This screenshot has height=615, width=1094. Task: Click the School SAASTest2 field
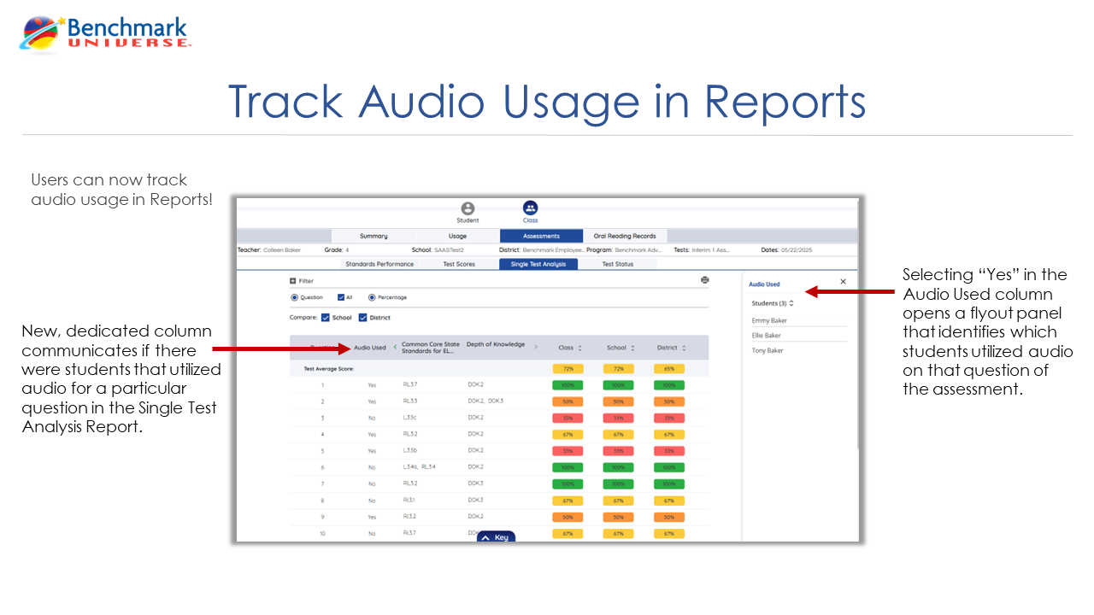point(437,250)
